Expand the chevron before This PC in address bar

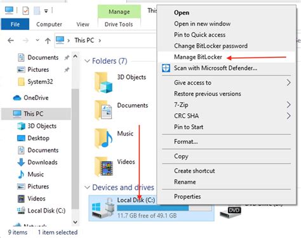69,40
